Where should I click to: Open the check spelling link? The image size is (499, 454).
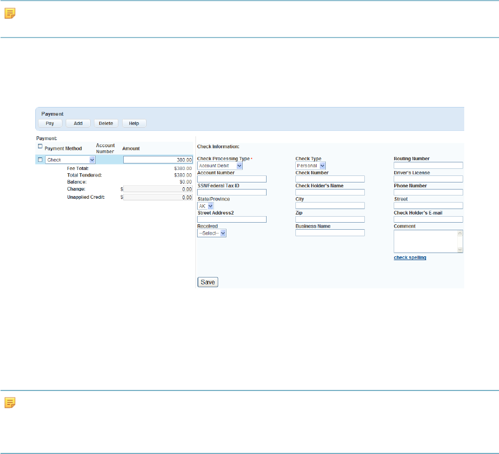click(410, 257)
